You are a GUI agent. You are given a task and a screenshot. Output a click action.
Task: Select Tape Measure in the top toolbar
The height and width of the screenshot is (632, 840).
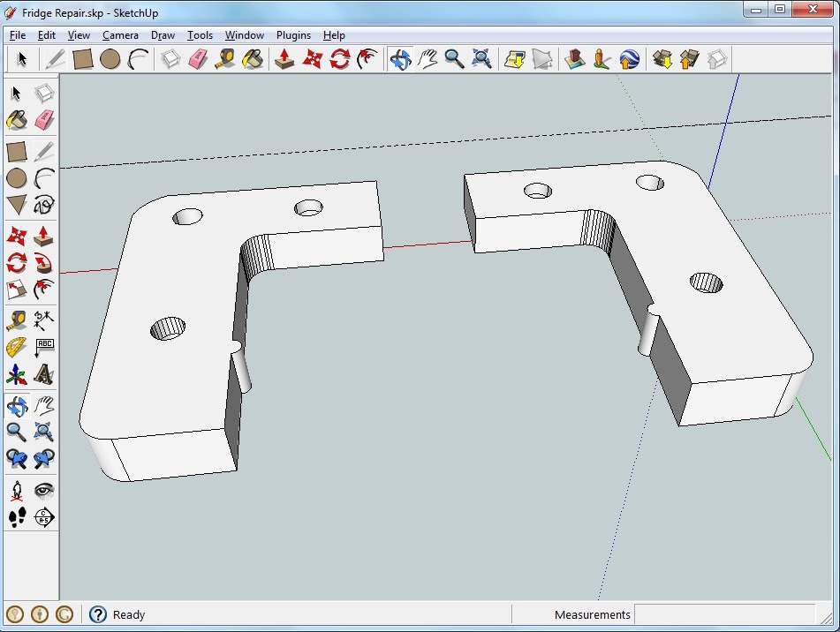pos(225,59)
